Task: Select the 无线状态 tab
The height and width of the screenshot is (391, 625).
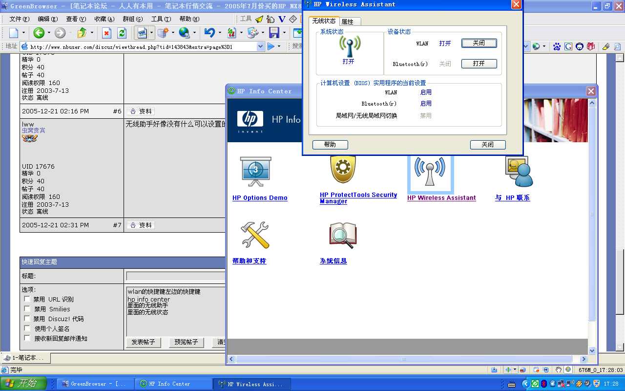Action: [x=324, y=21]
